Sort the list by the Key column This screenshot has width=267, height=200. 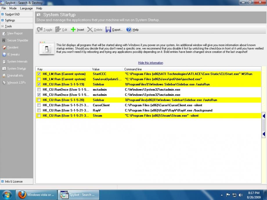[63, 69]
